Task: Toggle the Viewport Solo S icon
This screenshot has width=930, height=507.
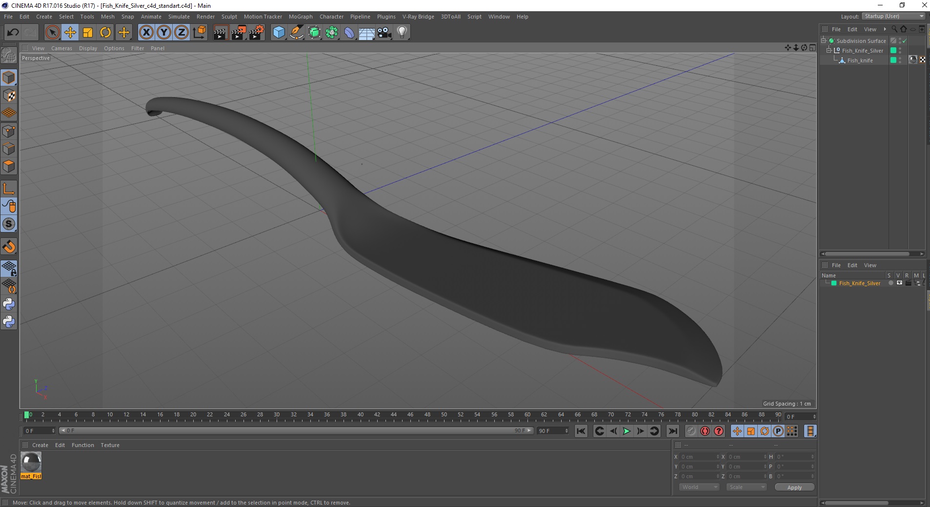Action: click(9, 224)
